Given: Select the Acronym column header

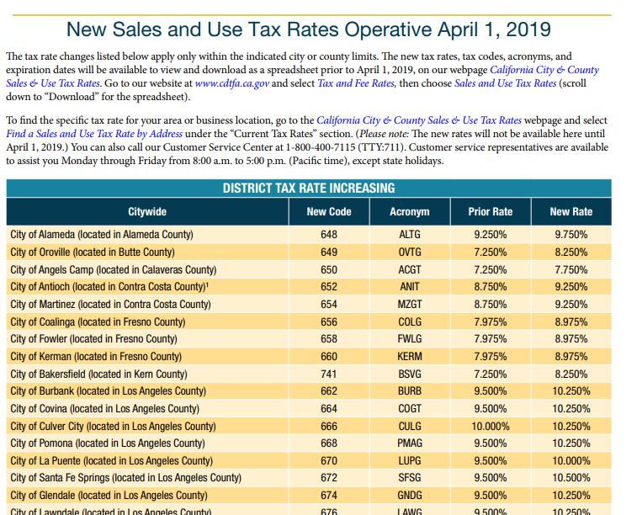Looking at the screenshot, I should point(410,211).
